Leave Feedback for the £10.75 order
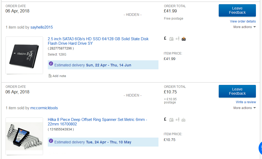The width and height of the screenshot is (262, 159). tap(237, 92)
